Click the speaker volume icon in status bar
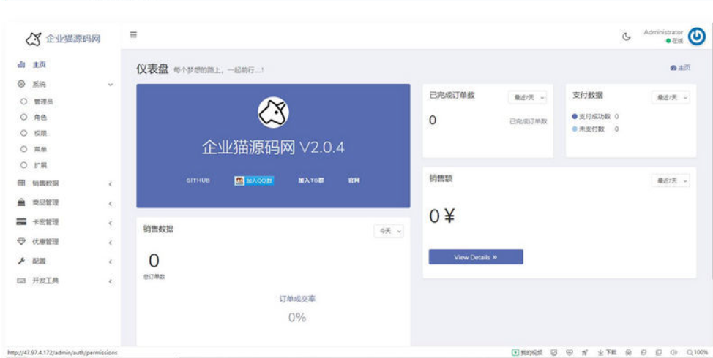 pos(674,352)
